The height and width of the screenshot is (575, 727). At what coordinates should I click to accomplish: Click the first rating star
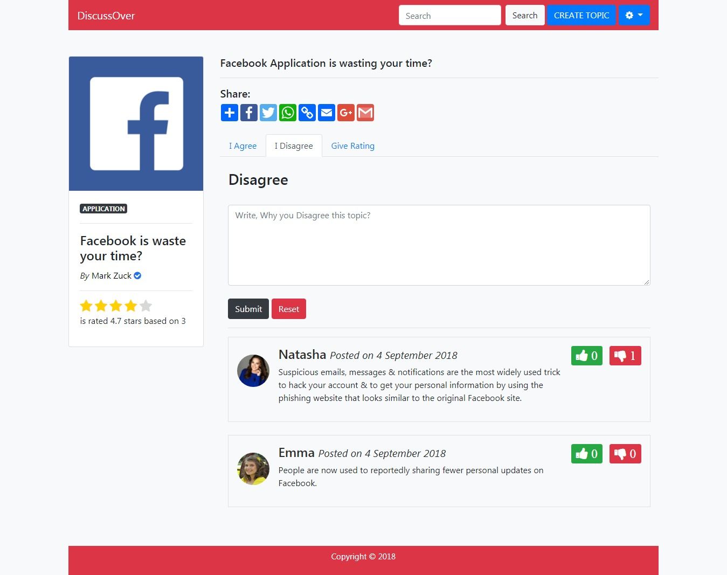pyautogui.click(x=86, y=306)
